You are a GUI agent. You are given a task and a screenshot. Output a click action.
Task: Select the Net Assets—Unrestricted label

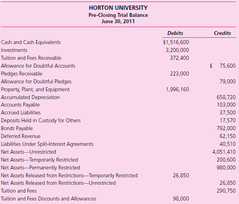pyautogui.click(x=29, y=152)
